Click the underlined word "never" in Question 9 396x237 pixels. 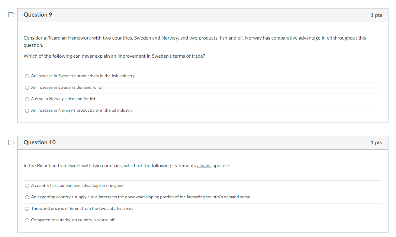pos(88,56)
